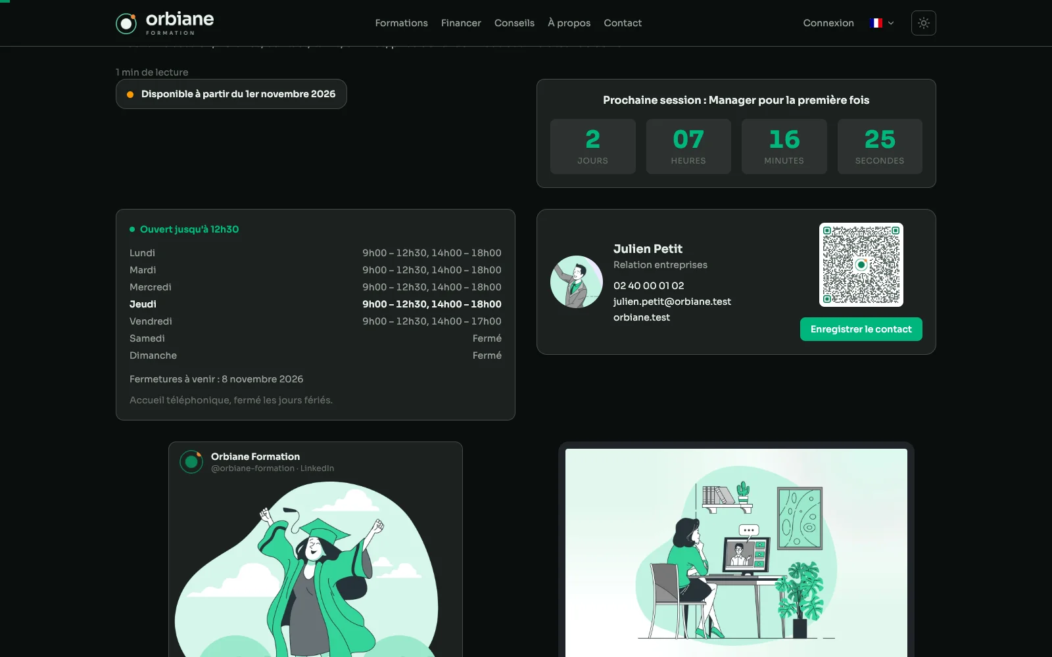Screen dimensions: 1052x657
Task: Open the Contact page link
Action: pos(623,23)
